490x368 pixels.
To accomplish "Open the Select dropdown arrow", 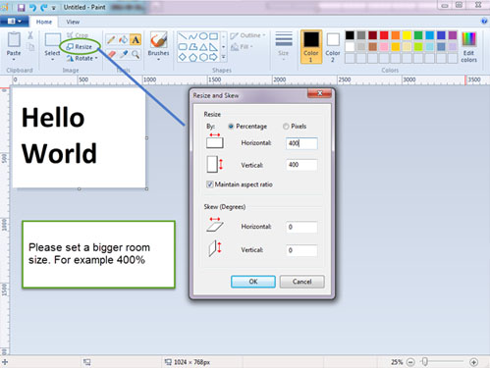I will pos(52,60).
